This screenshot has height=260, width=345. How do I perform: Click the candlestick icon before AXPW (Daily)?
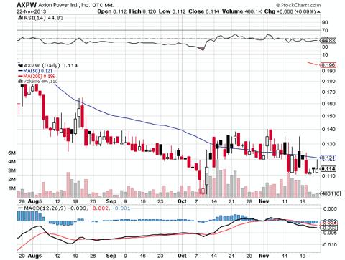[x=21, y=65]
